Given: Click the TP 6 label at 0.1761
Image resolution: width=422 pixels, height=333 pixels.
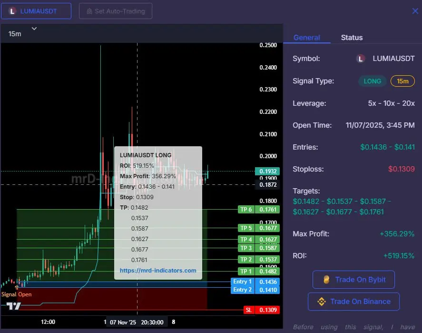Looking at the screenshot, I should click(259, 210).
